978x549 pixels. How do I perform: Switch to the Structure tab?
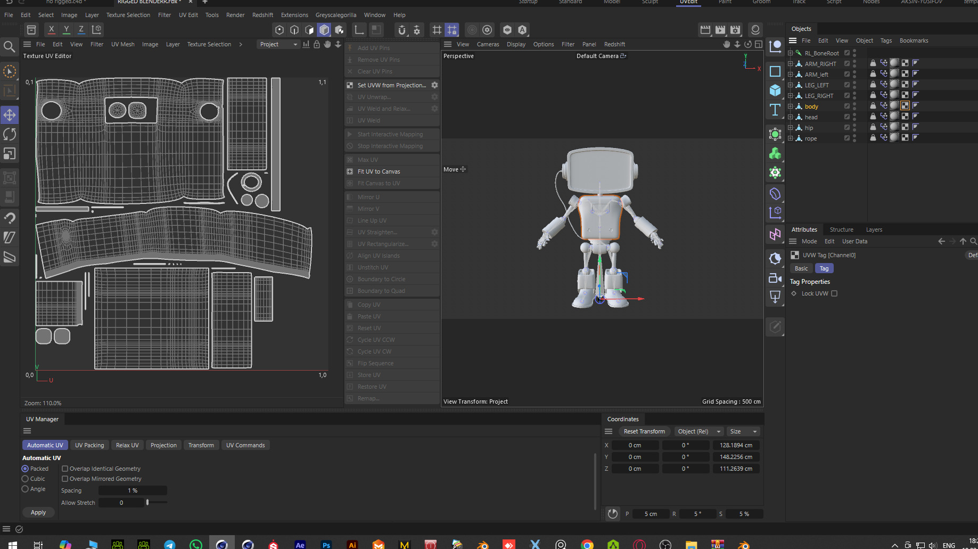(841, 230)
